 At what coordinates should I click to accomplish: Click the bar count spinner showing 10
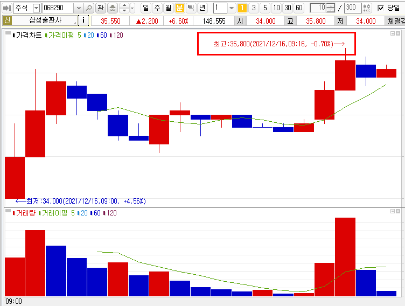tap(323, 8)
